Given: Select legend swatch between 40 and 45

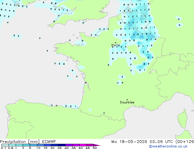Looking at the screenshot, I should 83,145.
